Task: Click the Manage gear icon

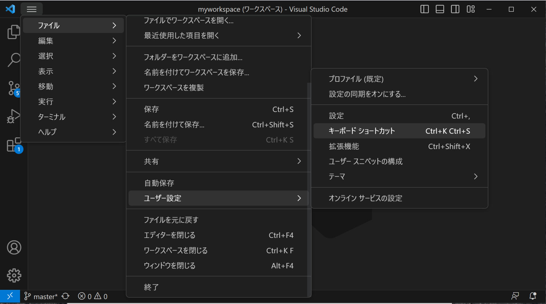Action: point(14,275)
